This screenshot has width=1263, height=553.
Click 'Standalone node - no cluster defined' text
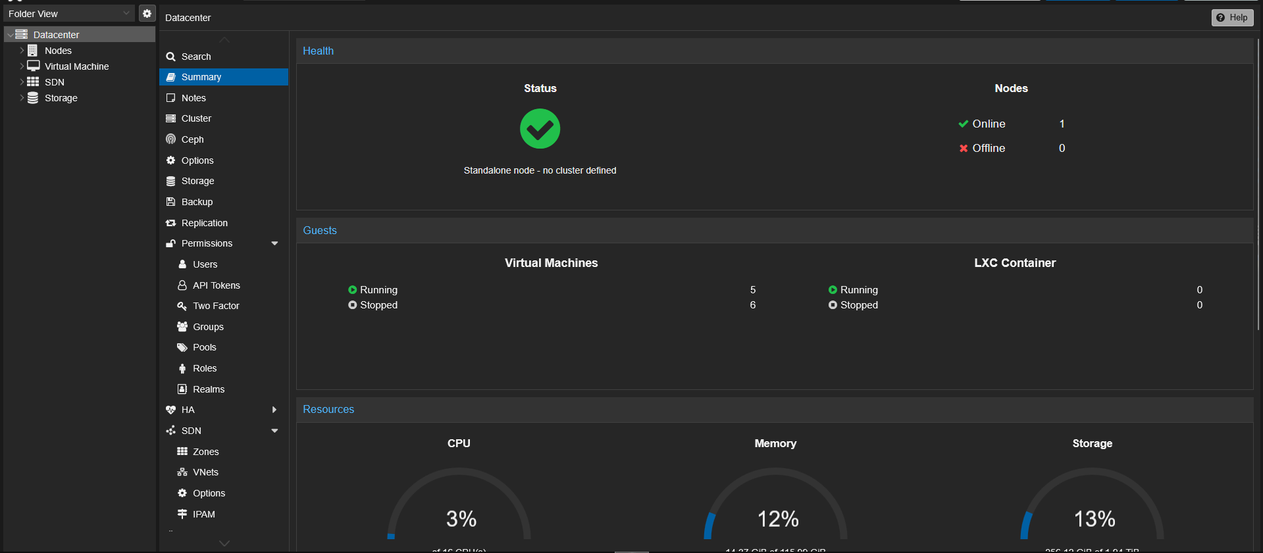[540, 170]
